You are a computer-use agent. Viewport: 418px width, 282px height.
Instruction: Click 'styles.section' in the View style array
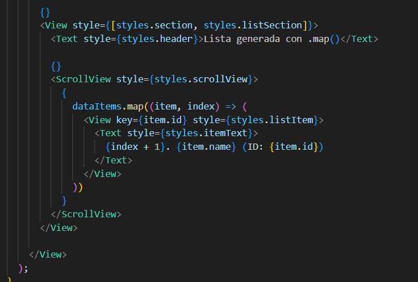tap(154, 26)
